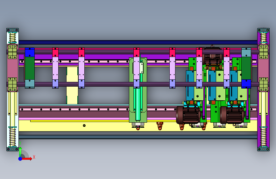Image resolution: width=276 pixels, height=179 pixels.
Task: Select the lower right coil spring
Action: (x=264, y=137)
